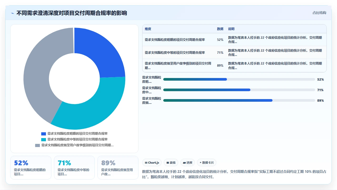The width and height of the screenshot is (337, 190).
Task: Toggle cyan legend swatch 需求文档颗粒度中等
Action: pos(43,139)
